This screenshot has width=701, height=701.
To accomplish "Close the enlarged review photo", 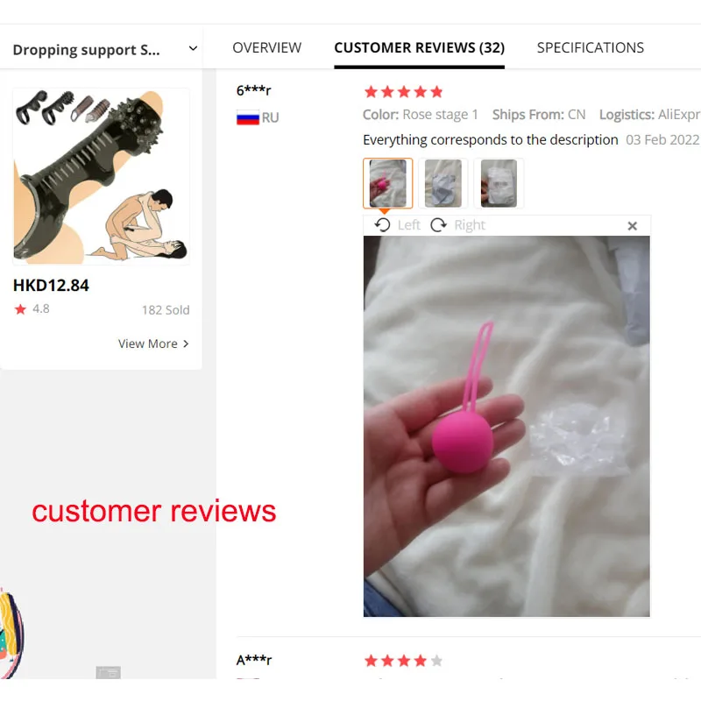I will coord(632,226).
